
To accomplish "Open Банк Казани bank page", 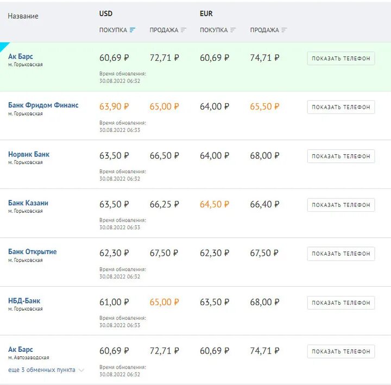I will coord(28,203).
